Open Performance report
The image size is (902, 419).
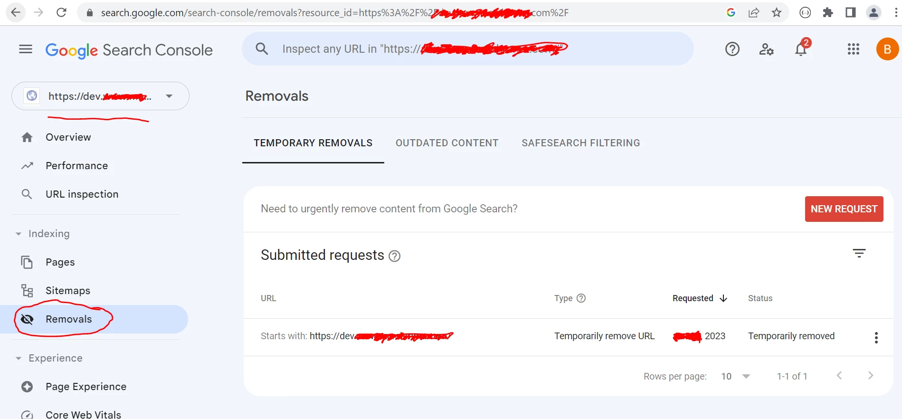pyautogui.click(x=76, y=166)
